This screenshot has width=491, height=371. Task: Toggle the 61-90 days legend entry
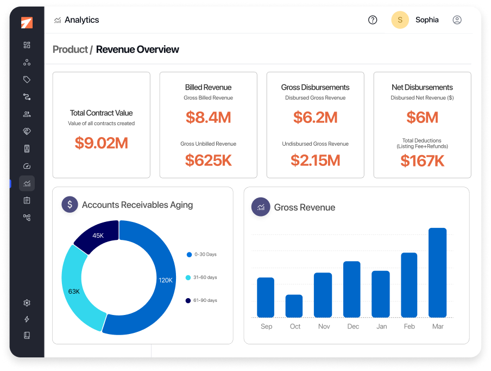[206, 300]
